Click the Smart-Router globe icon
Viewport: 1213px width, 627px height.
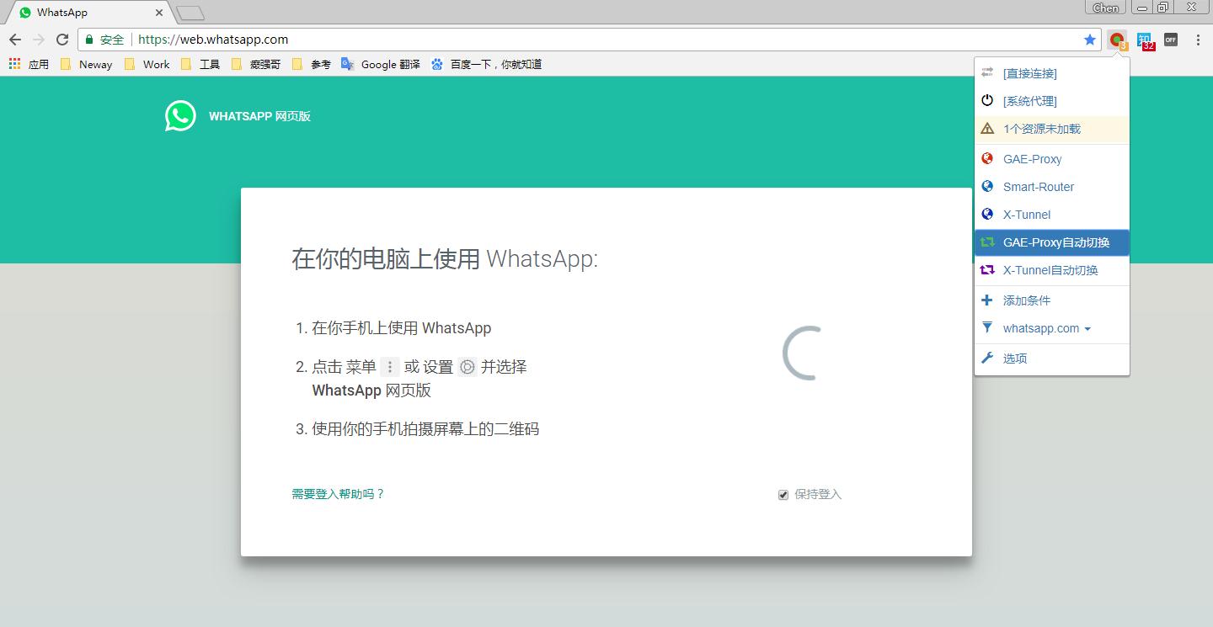coord(987,186)
